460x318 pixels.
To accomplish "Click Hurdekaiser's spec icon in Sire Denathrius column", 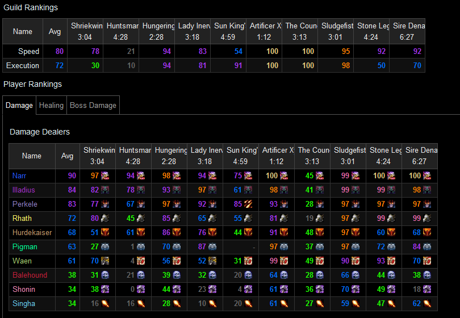I will pyautogui.click(x=426, y=233).
